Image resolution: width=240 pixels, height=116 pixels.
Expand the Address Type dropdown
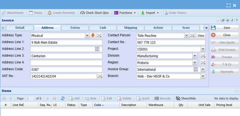pyautogui.click(x=87, y=36)
